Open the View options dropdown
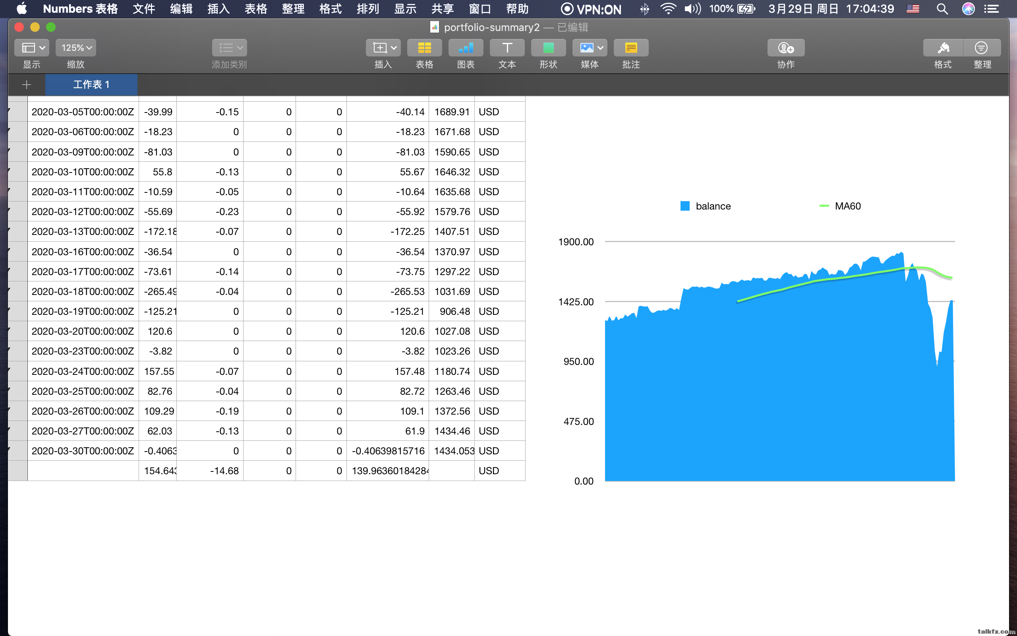1017x636 pixels. [x=32, y=48]
